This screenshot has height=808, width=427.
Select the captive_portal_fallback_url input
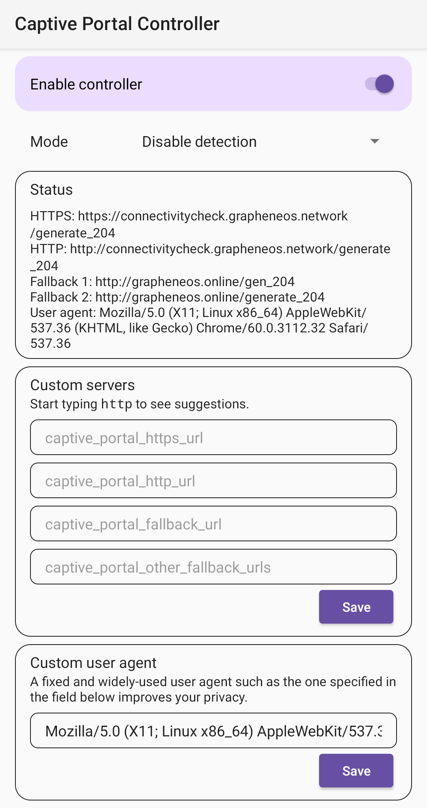(213, 524)
